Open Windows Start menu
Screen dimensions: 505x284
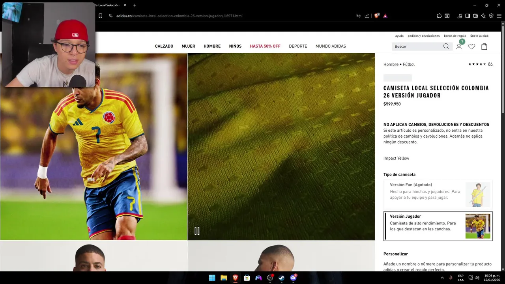(212, 278)
